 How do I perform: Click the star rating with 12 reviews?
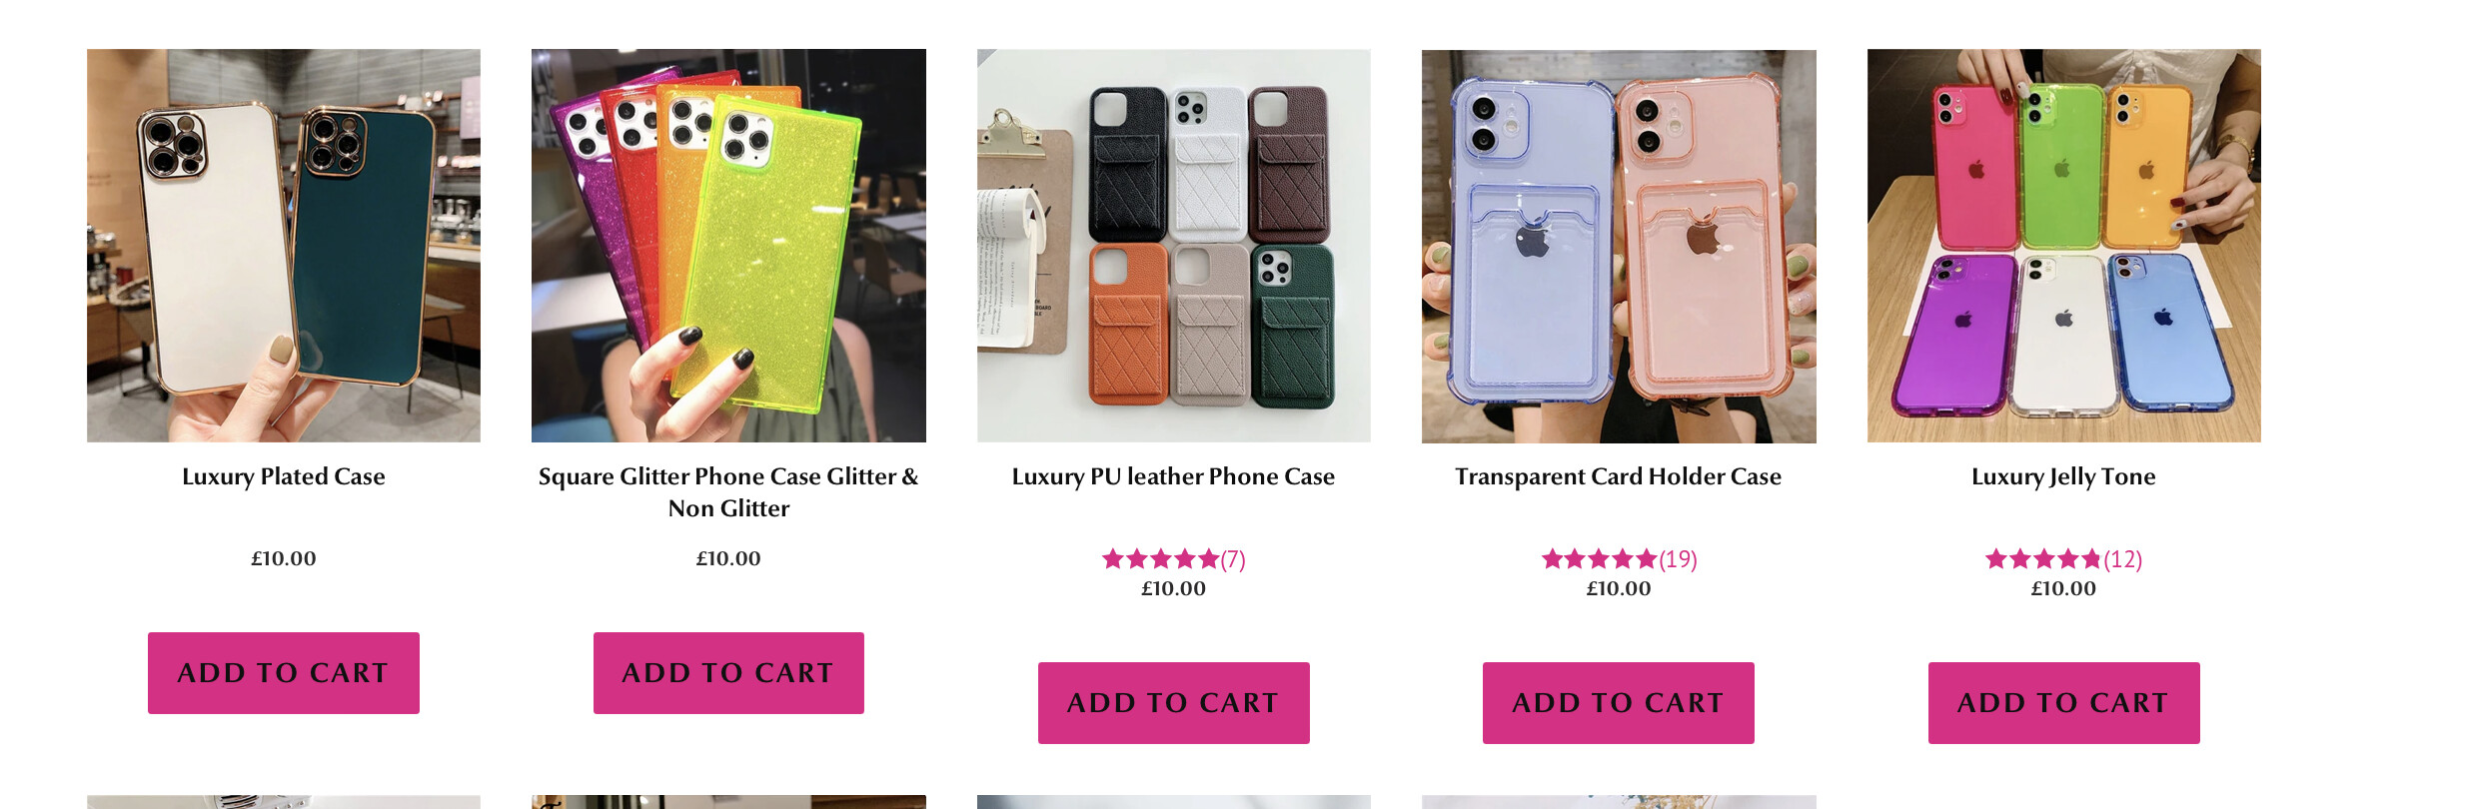tap(2043, 559)
